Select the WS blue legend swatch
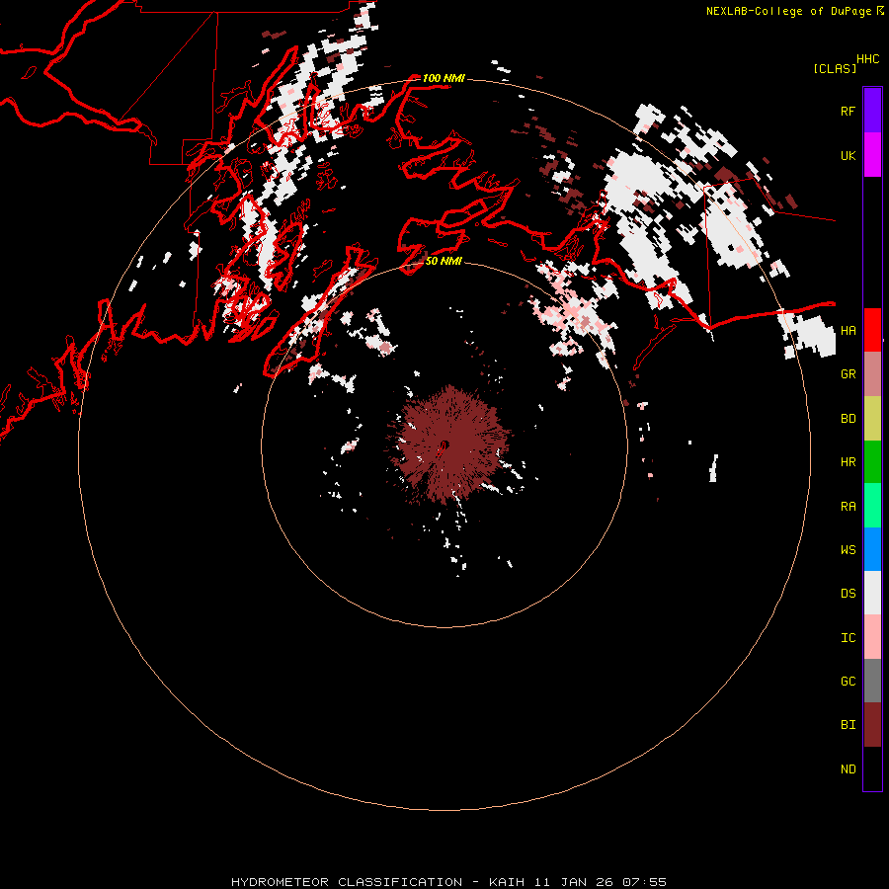This screenshot has width=889, height=889. (x=872, y=549)
